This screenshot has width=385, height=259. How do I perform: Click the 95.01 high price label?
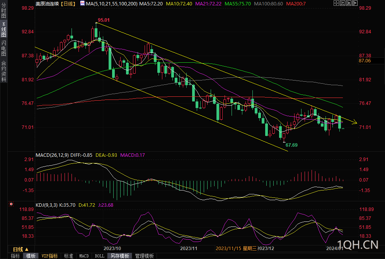104,20
